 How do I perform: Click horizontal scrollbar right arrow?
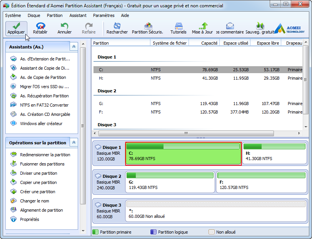point(299,133)
